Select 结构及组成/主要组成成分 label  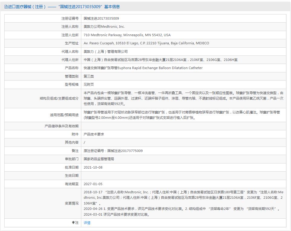[x=59, y=98]
